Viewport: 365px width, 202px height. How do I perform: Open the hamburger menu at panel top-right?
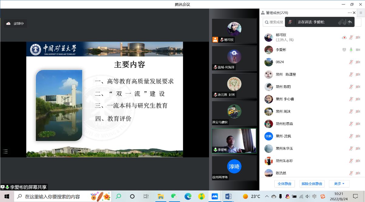tap(361, 13)
